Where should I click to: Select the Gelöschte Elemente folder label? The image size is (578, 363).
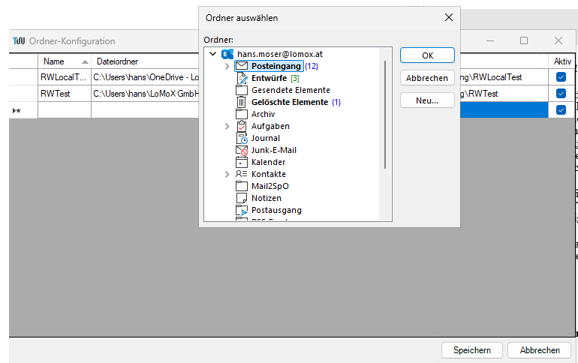click(290, 102)
